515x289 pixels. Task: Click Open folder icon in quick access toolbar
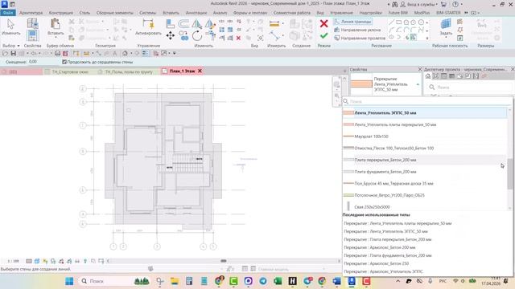pyautogui.click(x=5, y=53)
